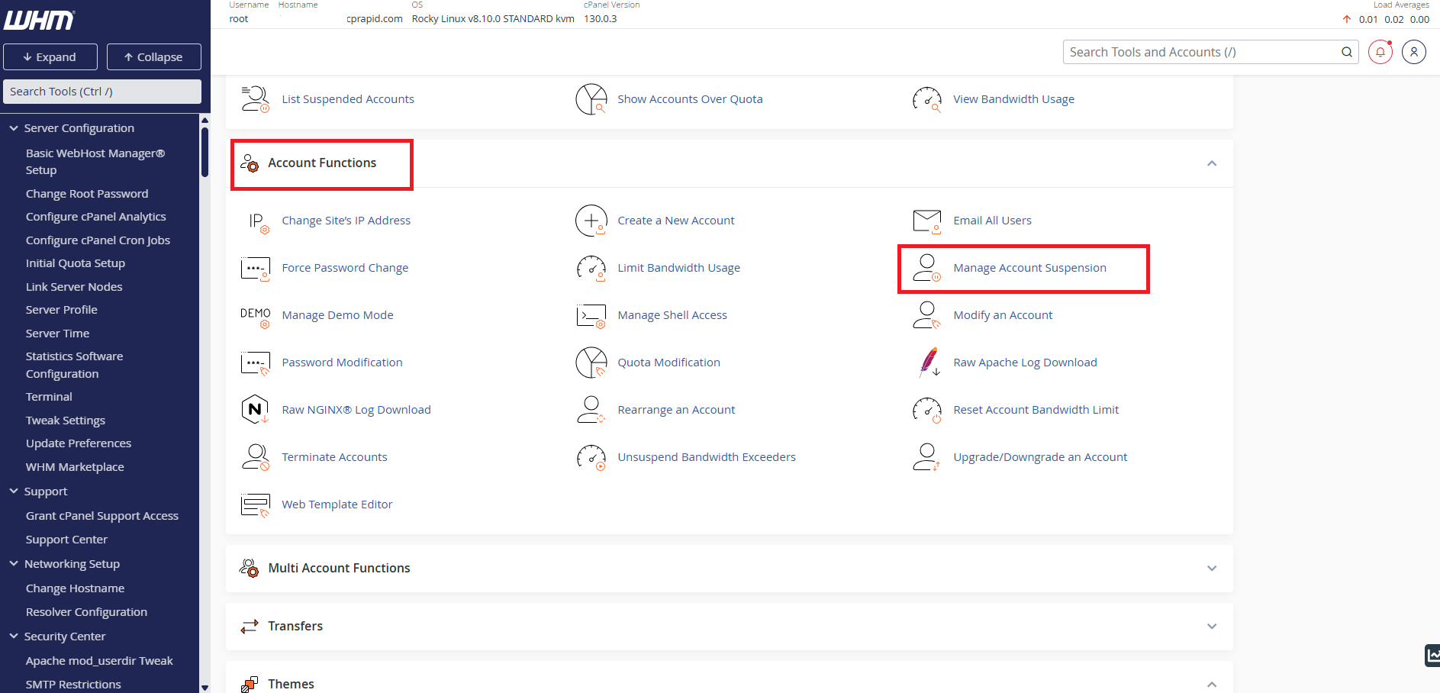The height and width of the screenshot is (693, 1440).
Task: Click the notifications bell icon
Action: click(x=1380, y=52)
